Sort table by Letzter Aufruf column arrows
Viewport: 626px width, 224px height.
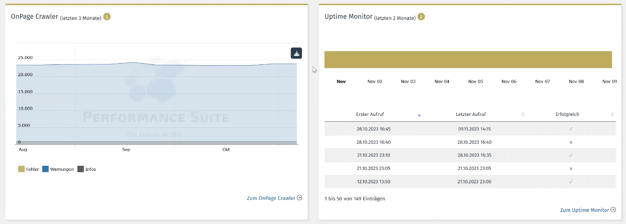523,114
